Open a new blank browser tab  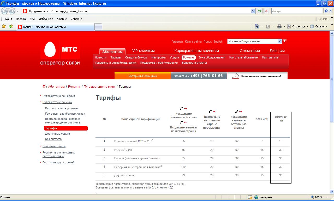(x=98, y=27)
